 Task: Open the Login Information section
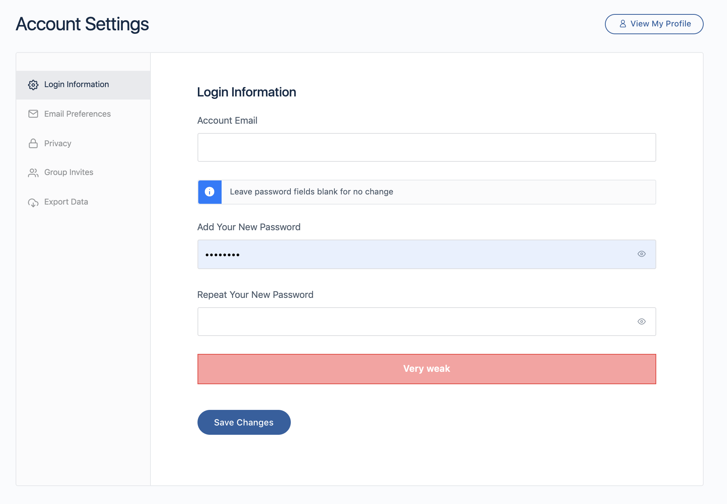tap(83, 85)
